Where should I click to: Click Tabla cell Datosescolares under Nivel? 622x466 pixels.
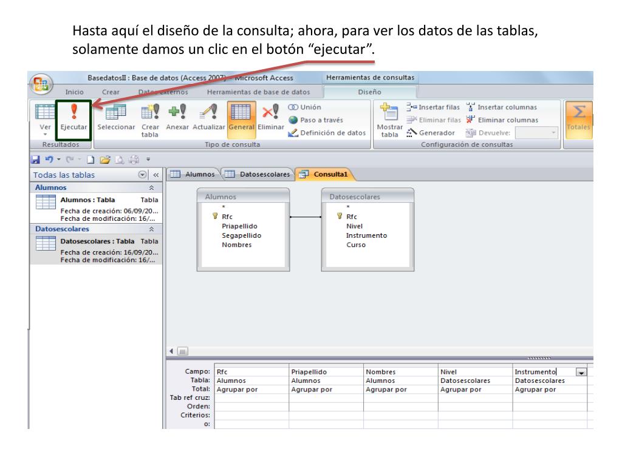point(475,381)
